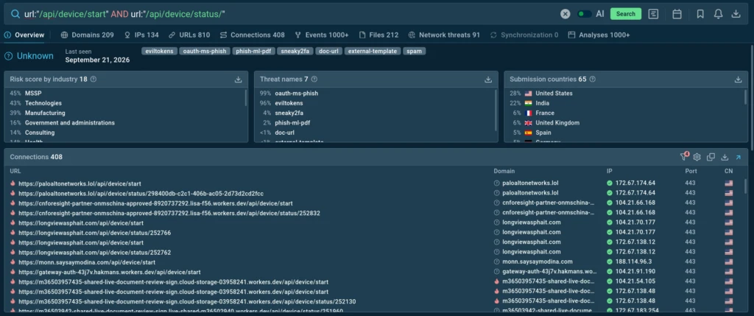Switch to the URLs 810 tab
Image resolution: width=754 pixels, height=316 pixels.
tap(189, 35)
